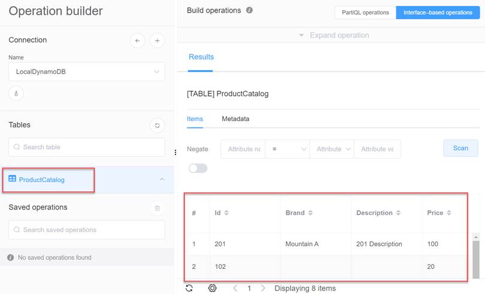485x294 pixels.
Task: Add a new connection with the plus icon
Action: click(157, 41)
